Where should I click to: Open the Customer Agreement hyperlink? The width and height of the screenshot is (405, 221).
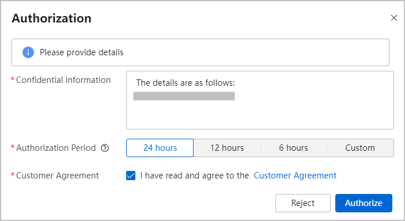click(295, 176)
